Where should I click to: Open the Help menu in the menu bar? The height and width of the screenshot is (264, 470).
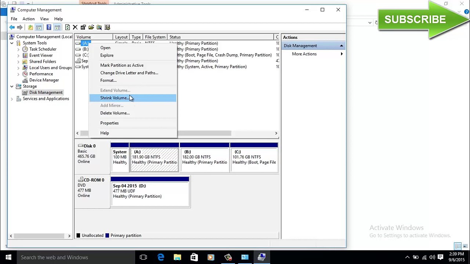tap(58, 19)
